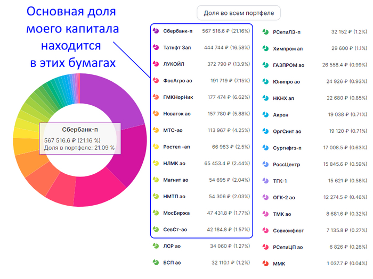Click the pie icon beside ЛСР ао
Viewport: 373px width, 279px height.
[156, 246]
